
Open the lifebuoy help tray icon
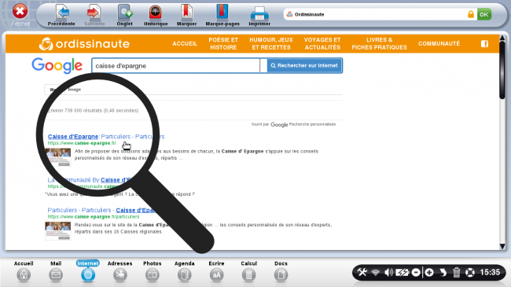(470, 272)
